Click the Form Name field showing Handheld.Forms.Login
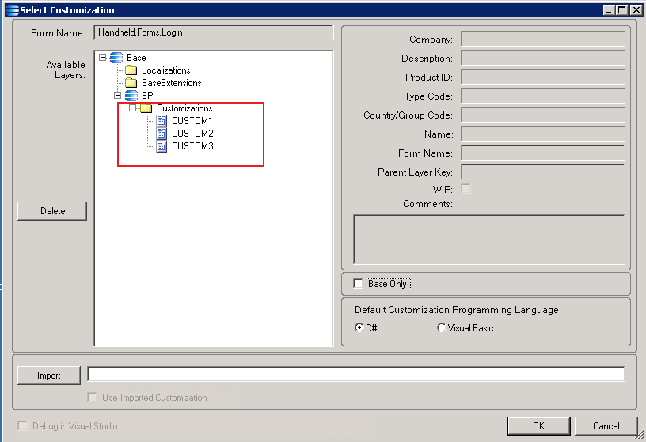 point(214,32)
